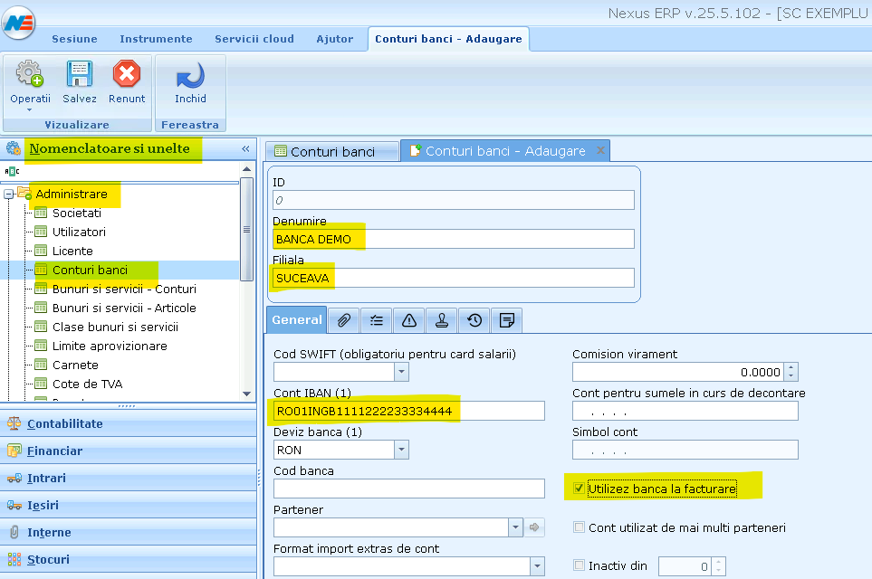
Task: Click the Filiala input field
Action: 454,278
